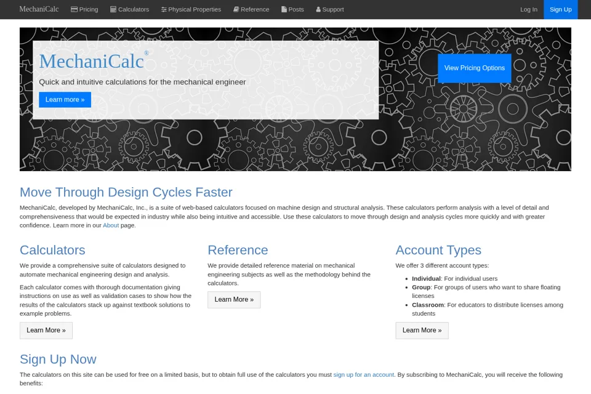
Task: Click the View Pricing Options button
Action: point(475,68)
